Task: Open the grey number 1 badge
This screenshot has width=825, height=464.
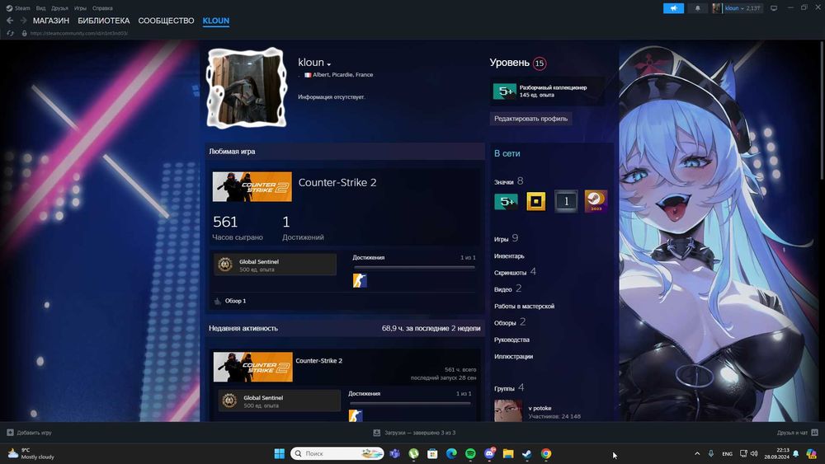Action: 566,201
